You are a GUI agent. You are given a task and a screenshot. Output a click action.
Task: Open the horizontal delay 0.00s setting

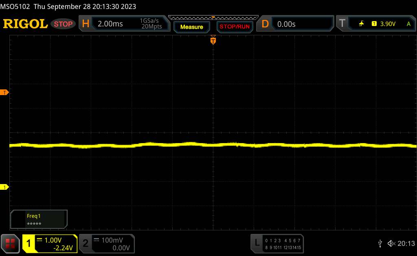(x=286, y=24)
